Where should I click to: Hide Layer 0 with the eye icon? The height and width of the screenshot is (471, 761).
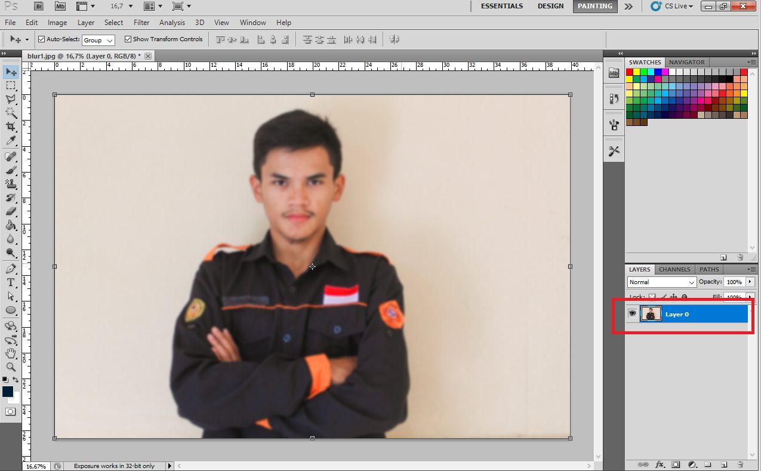tap(633, 313)
